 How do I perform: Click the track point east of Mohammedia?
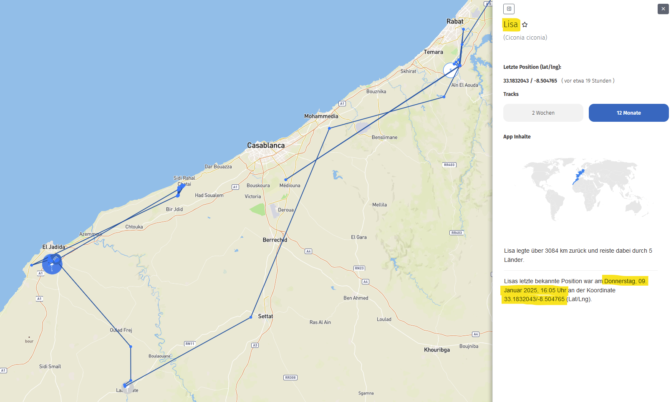[x=329, y=128]
